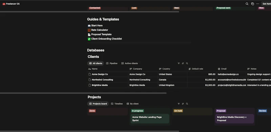
Task: Click the Company cell Brightline Media
Action: click(x=143, y=85)
